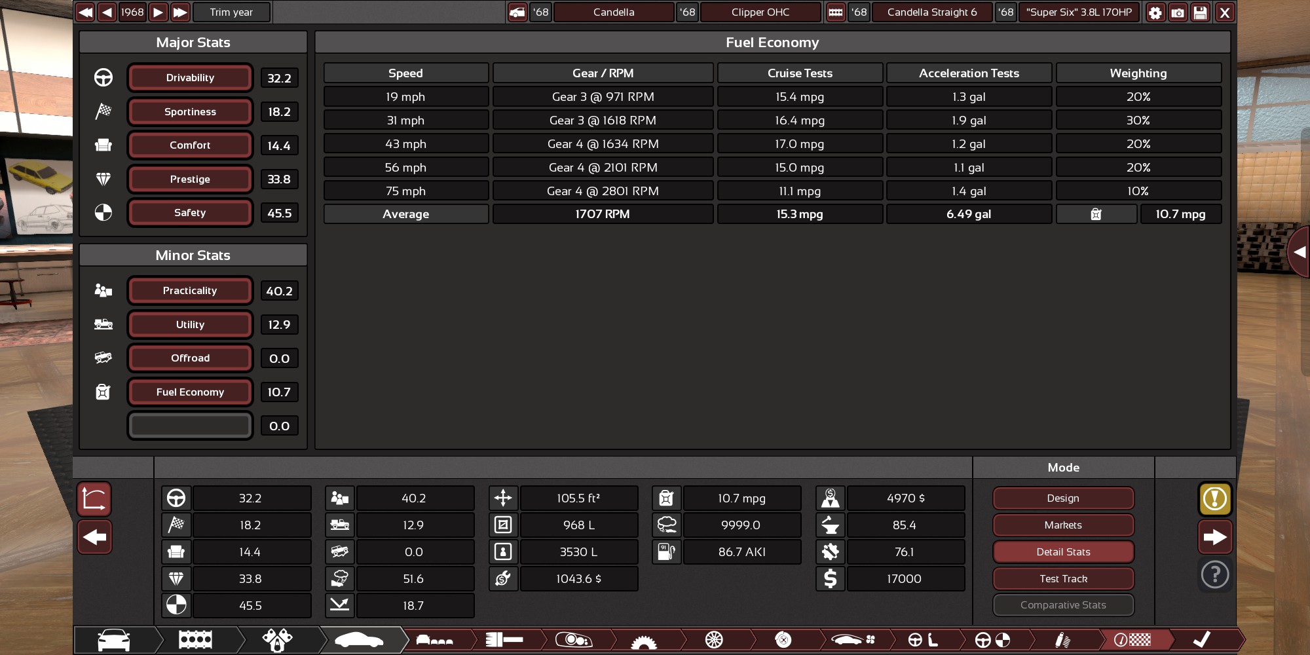Viewport: 1310px width, 655px height.
Task: Open the yellow warning alerts icon
Action: [1215, 499]
